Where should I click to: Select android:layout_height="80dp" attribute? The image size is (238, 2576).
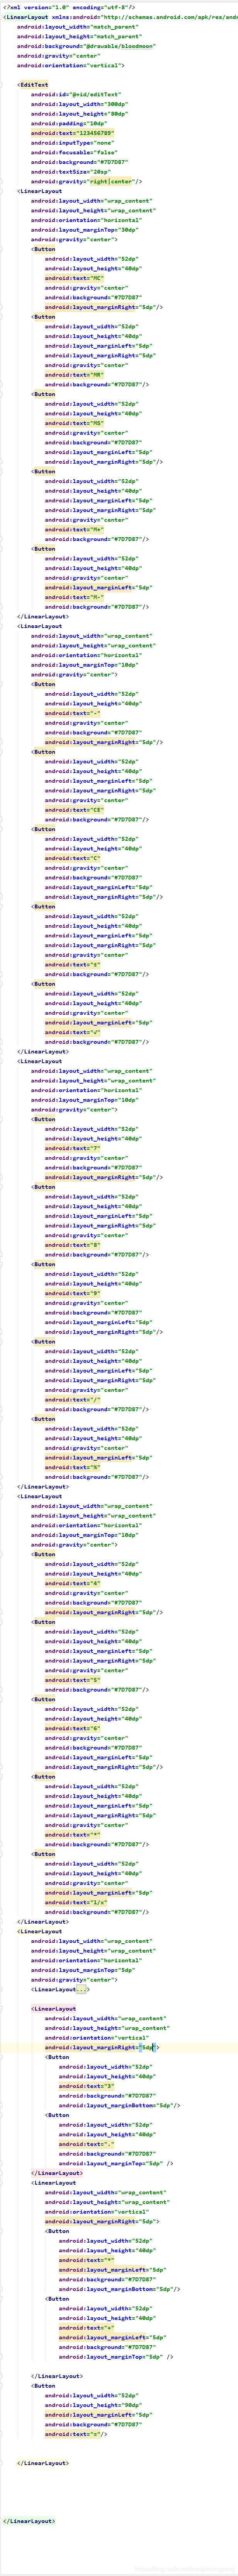[79, 114]
